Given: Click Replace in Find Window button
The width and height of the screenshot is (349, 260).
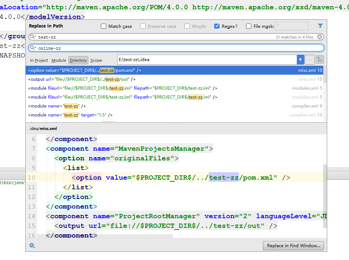Looking at the screenshot, I should coord(293,246).
